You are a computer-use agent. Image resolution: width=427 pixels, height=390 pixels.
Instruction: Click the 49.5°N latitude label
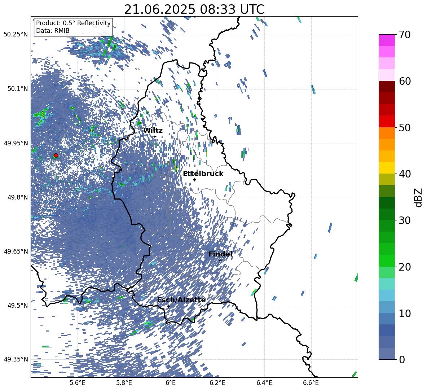click(x=17, y=305)
